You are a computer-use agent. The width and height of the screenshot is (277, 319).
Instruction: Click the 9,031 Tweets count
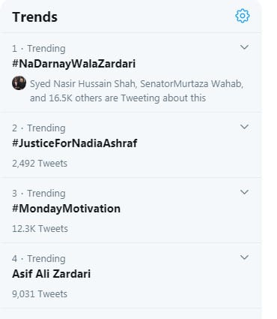[x=40, y=294]
